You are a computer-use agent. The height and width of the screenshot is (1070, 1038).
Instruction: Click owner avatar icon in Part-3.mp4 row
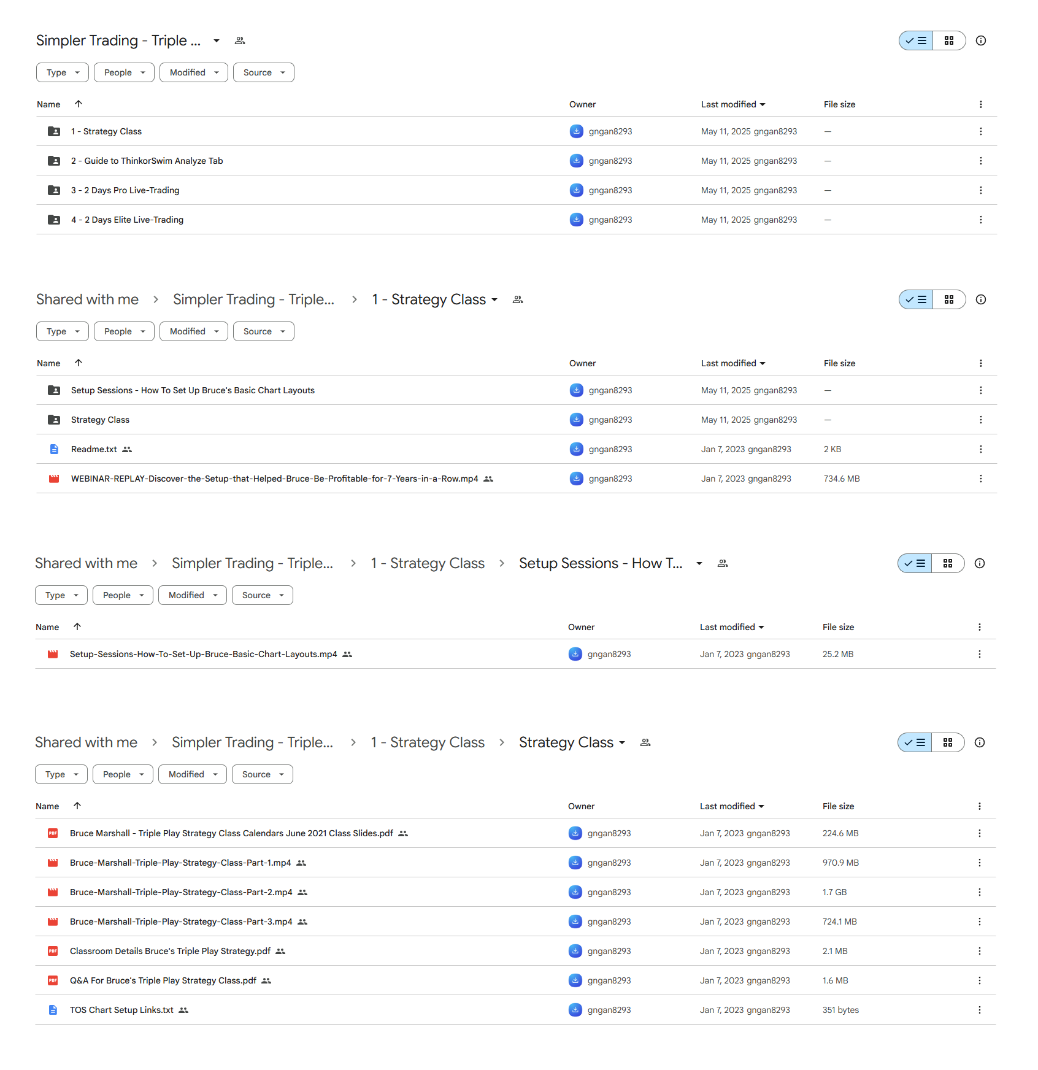click(x=575, y=922)
